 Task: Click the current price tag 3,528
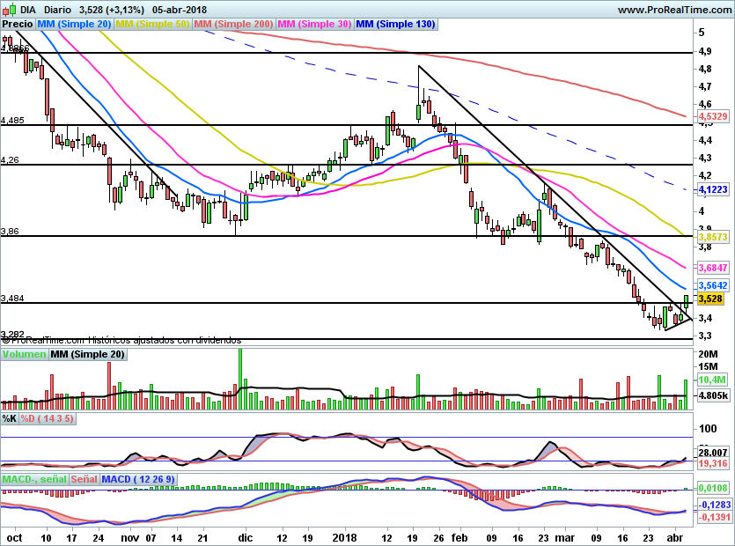click(x=710, y=299)
